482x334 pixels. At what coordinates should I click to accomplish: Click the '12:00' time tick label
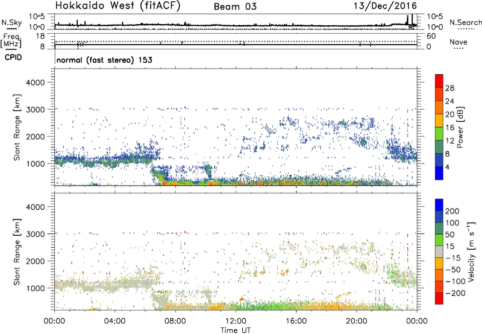[x=236, y=321]
